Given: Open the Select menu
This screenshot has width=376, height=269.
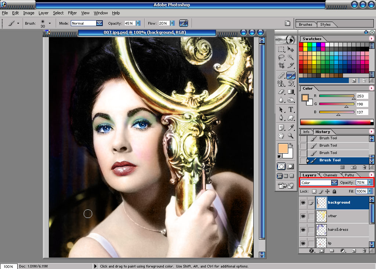Looking at the screenshot, I should [x=58, y=13].
